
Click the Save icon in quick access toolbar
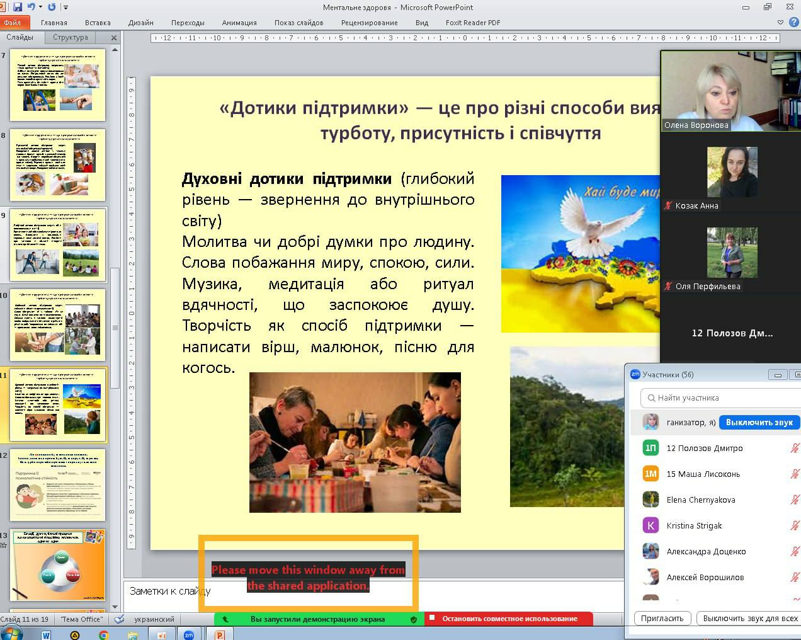tap(18, 7)
